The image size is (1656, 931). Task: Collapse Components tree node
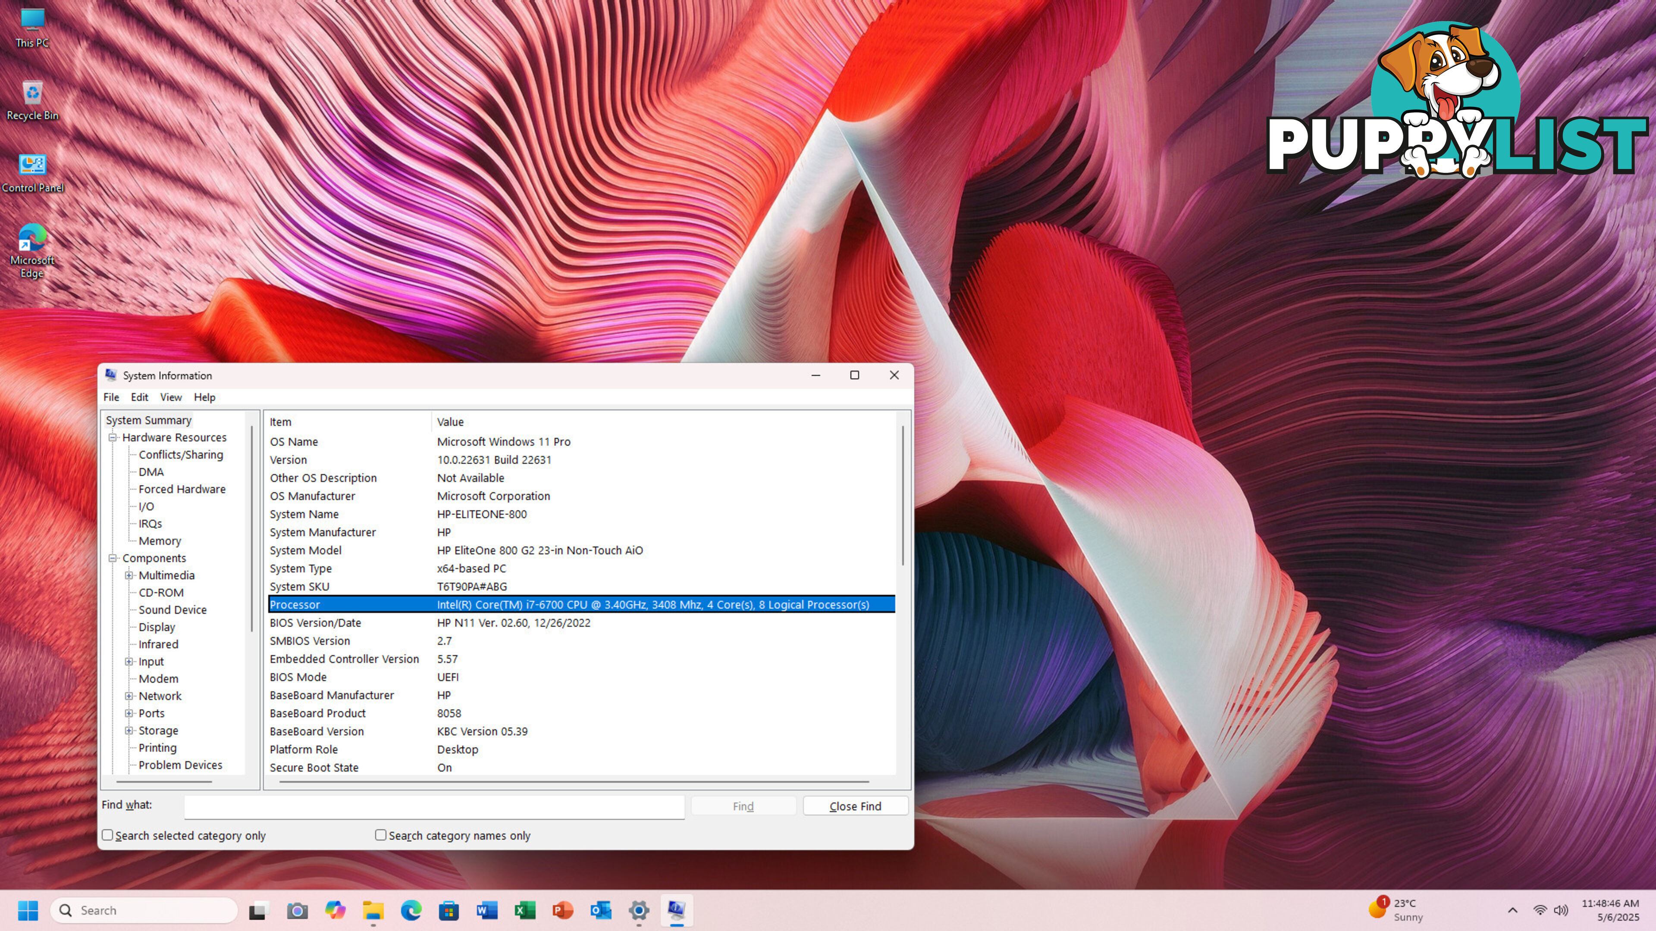[113, 558]
